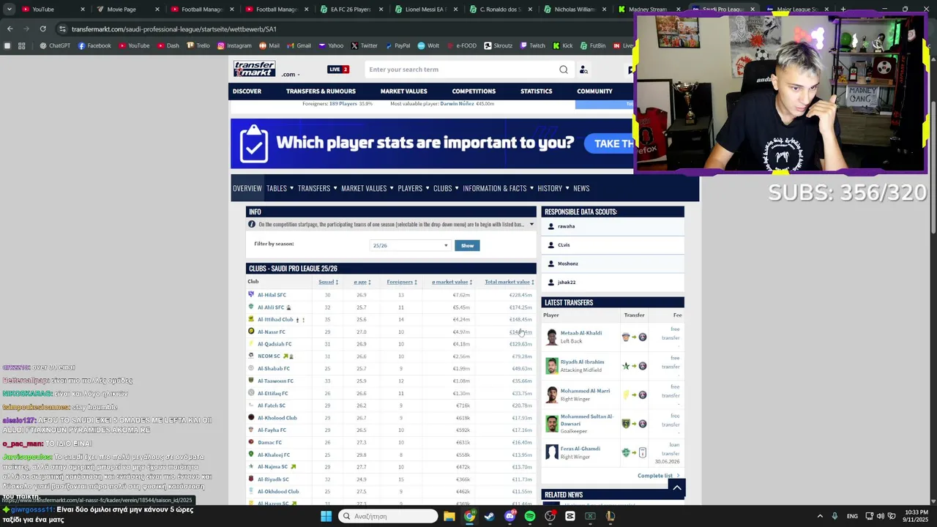Image resolution: width=937 pixels, height=527 pixels.
Task: Open Al-Qadsiah FC club link
Action: [x=275, y=344]
